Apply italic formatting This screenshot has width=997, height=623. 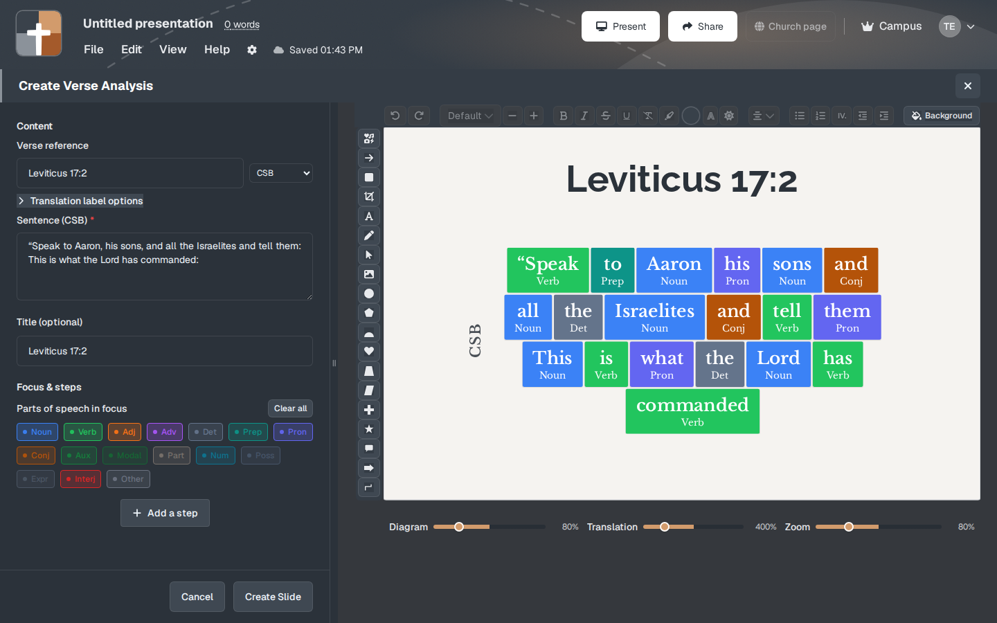(584, 116)
